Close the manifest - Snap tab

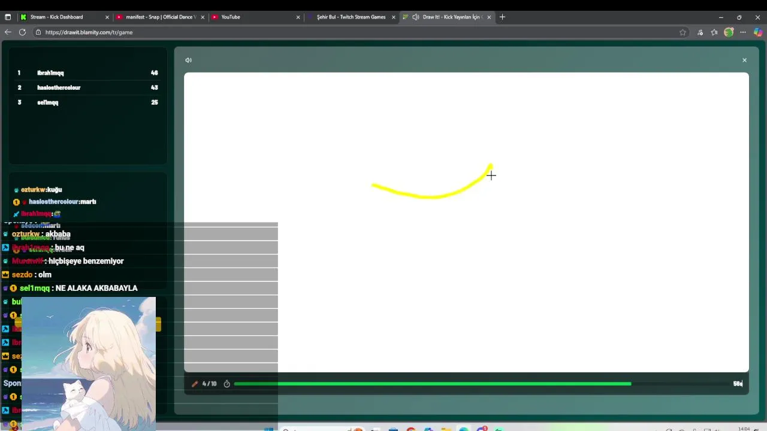pyautogui.click(x=203, y=17)
